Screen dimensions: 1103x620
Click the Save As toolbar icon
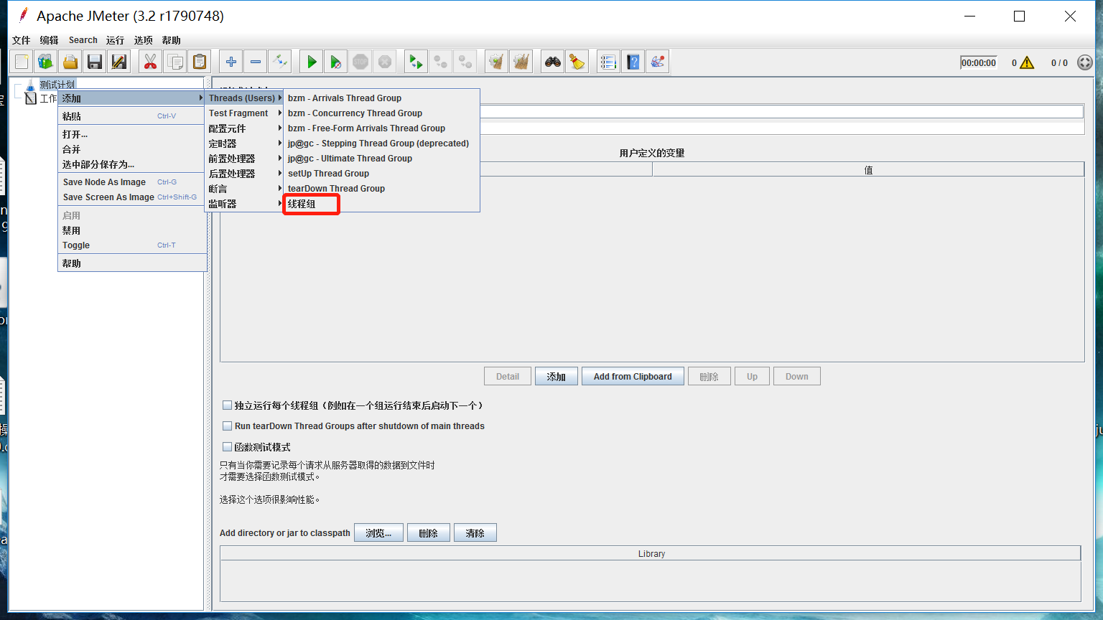point(119,62)
